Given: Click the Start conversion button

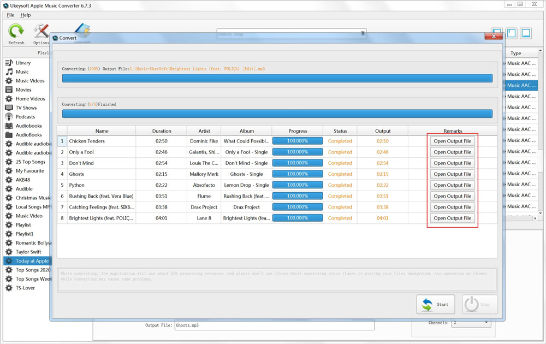Looking at the screenshot, I should pyautogui.click(x=436, y=304).
